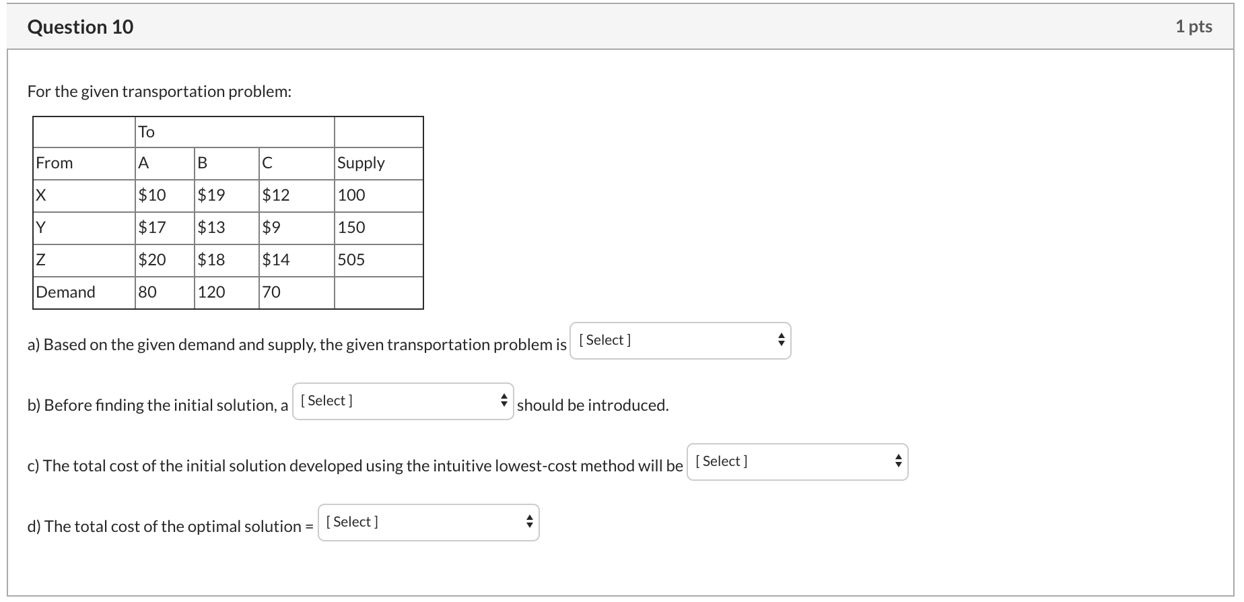Click the part a) question sentence
The width and height of the screenshot is (1244, 602).
[x=297, y=345]
